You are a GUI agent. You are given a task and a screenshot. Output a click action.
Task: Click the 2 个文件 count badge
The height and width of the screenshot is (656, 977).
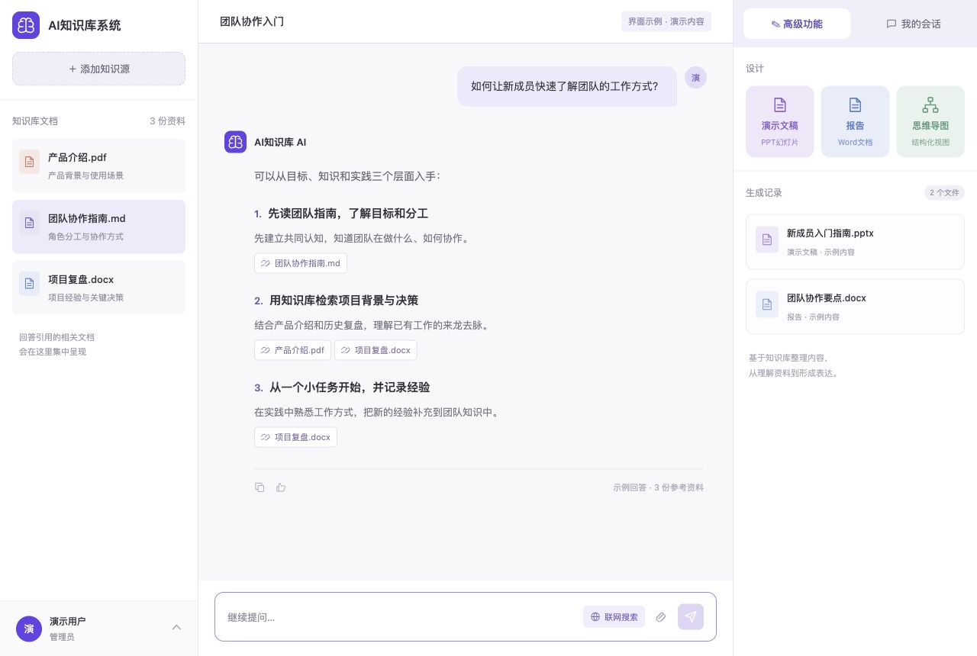click(x=944, y=193)
